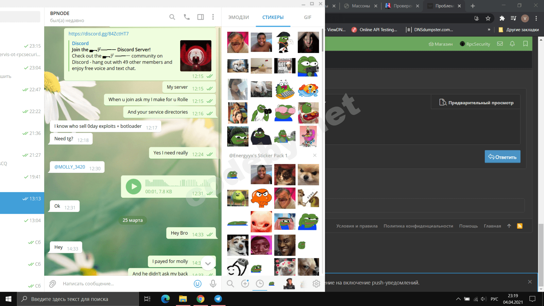Switch to the ЭМОДЗИ tab
Screen dimensions: 544x306
click(x=238, y=17)
